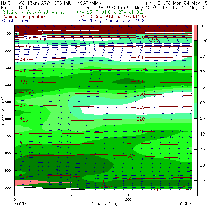Select the 400 hPa pressure tick label
Image resolution: width=209 pixels, height=209 pixels.
(8, 85)
